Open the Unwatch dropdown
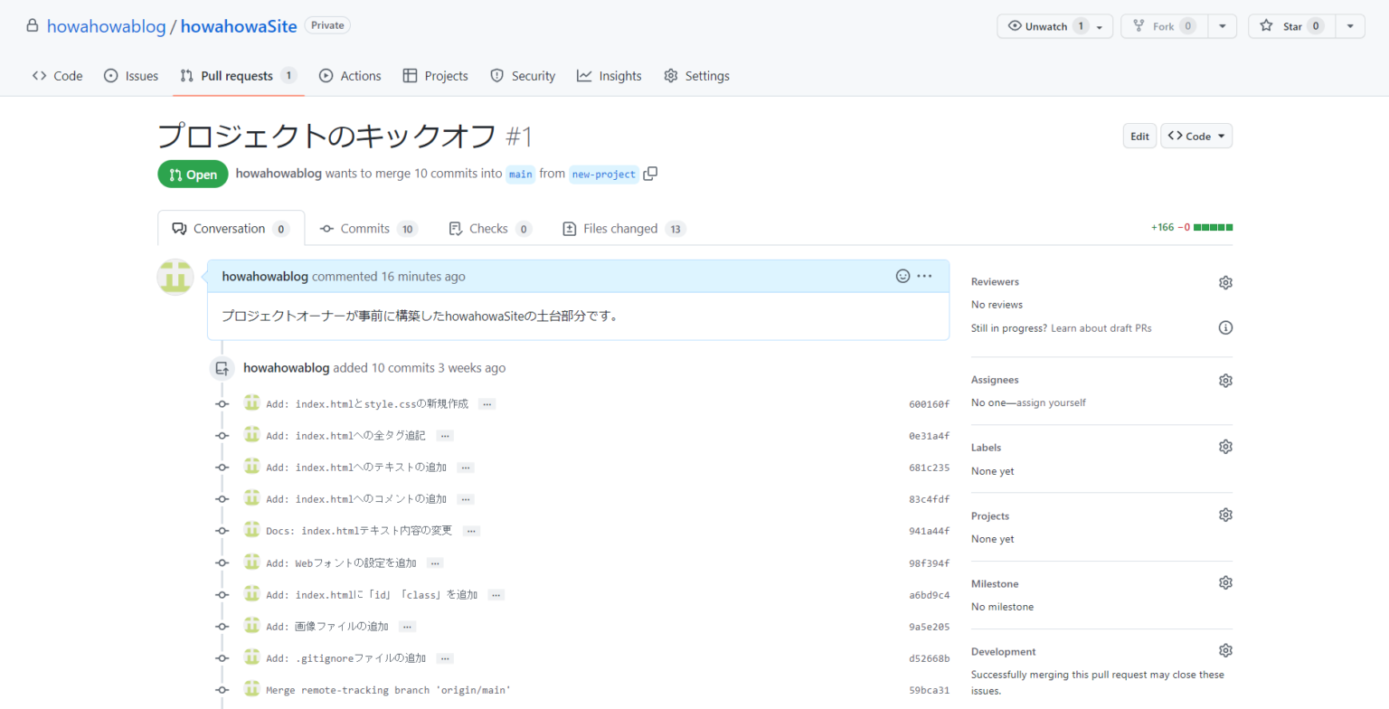 pyautogui.click(x=1054, y=26)
